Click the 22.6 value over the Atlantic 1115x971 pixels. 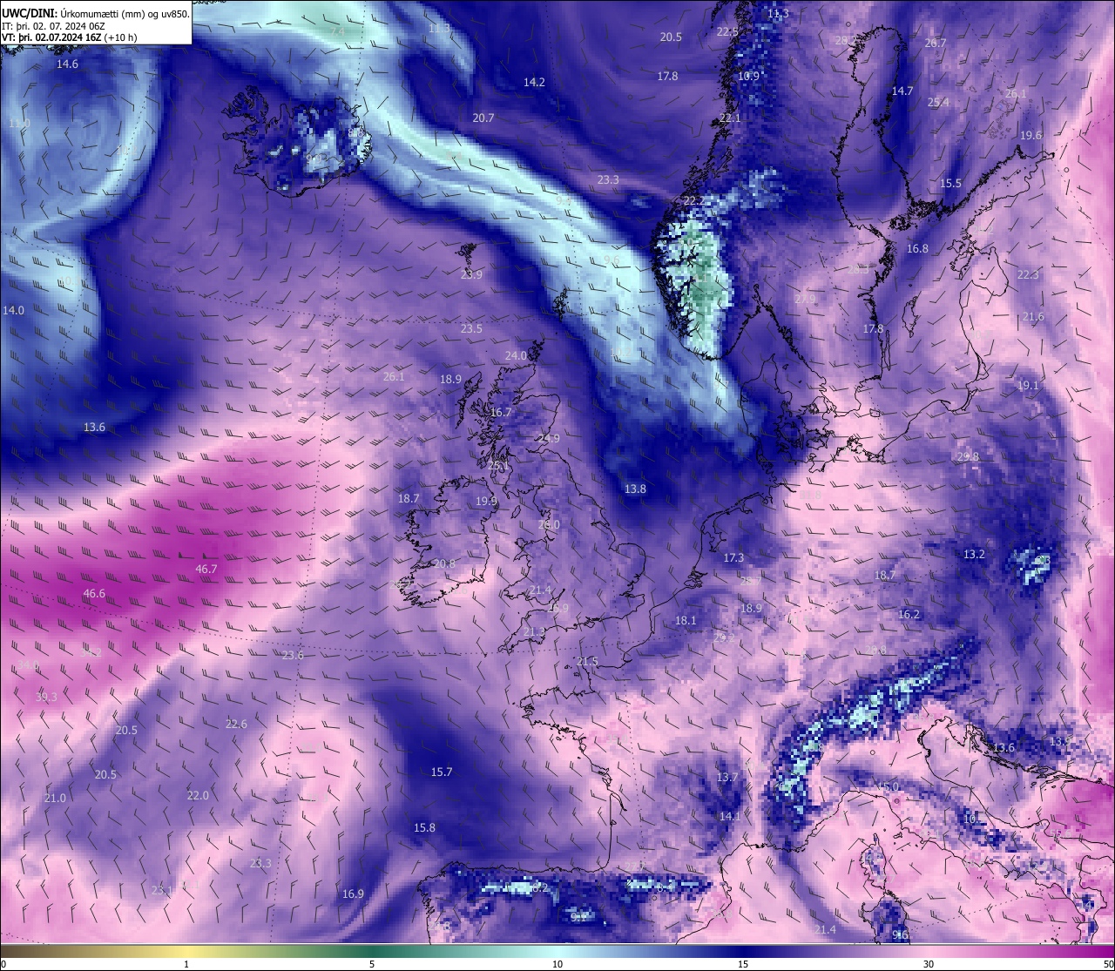point(236,724)
